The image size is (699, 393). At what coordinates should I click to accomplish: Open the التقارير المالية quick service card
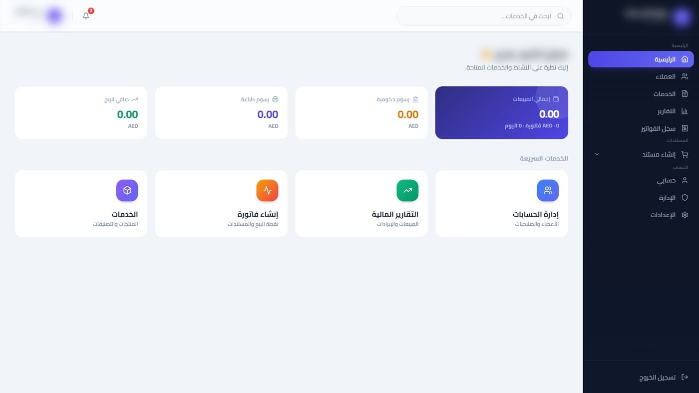click(x=361, y=204)
